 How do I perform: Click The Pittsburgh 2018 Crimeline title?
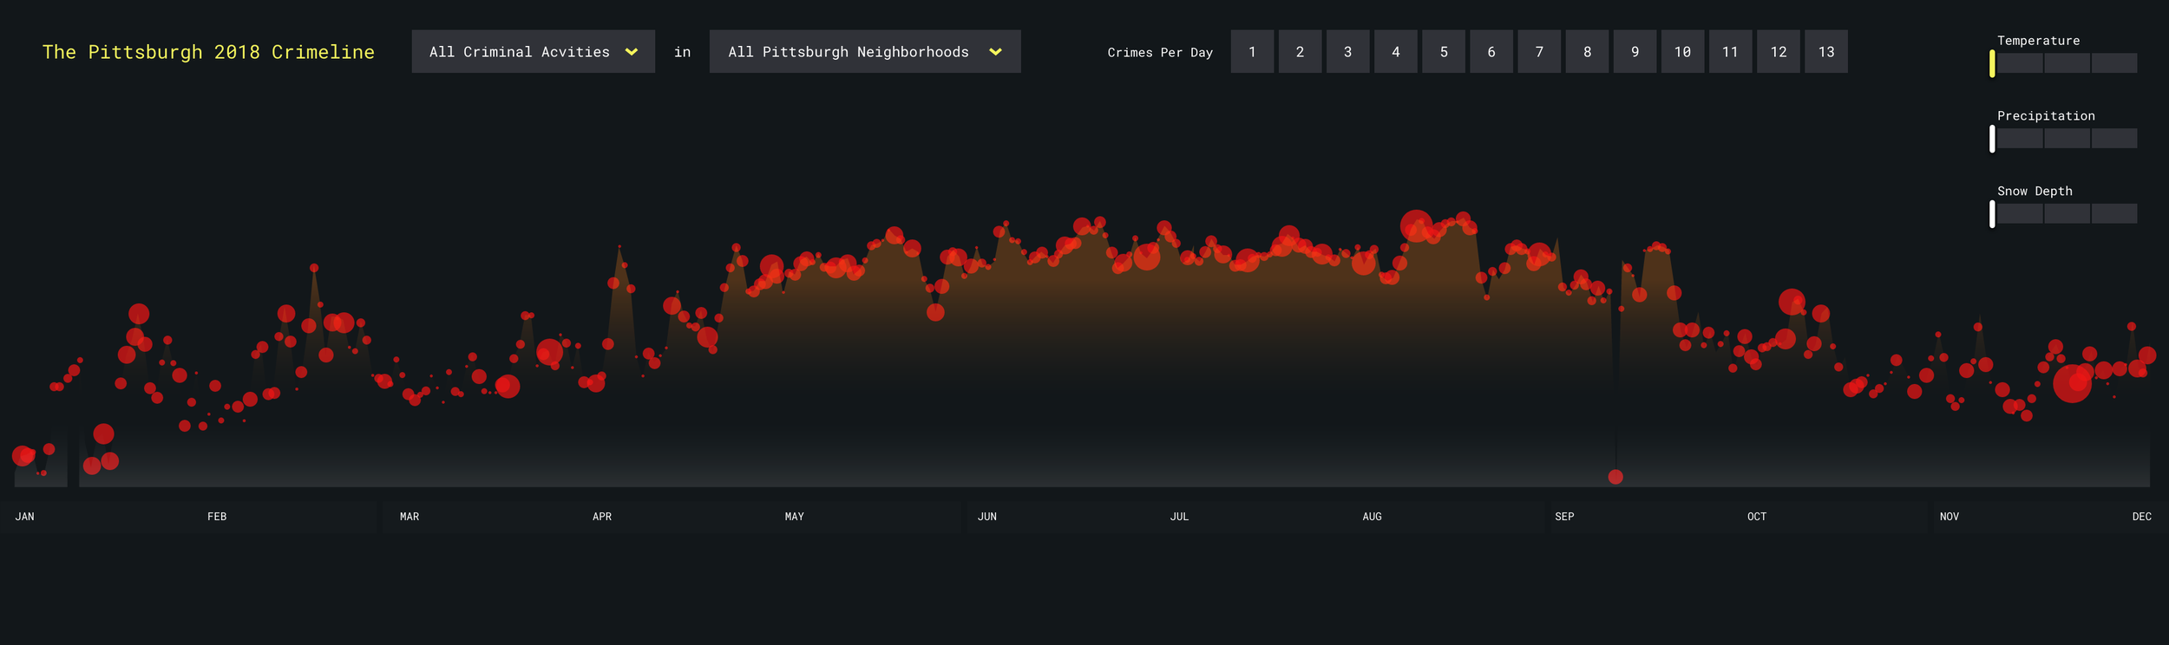pos(208,52)
